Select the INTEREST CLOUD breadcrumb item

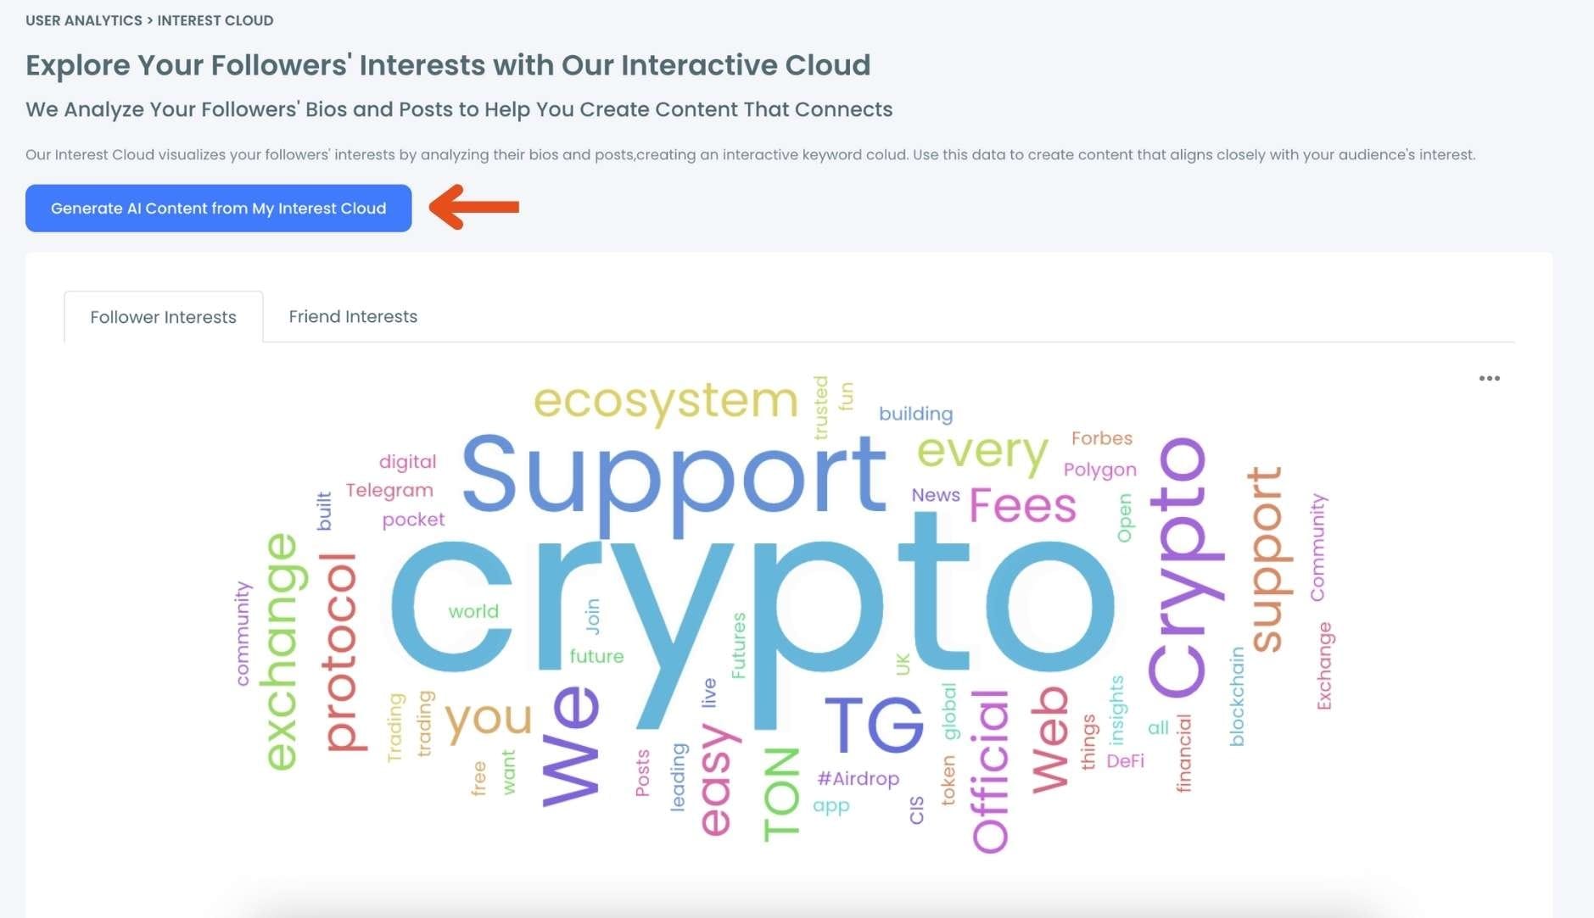[x=215, y=19]
